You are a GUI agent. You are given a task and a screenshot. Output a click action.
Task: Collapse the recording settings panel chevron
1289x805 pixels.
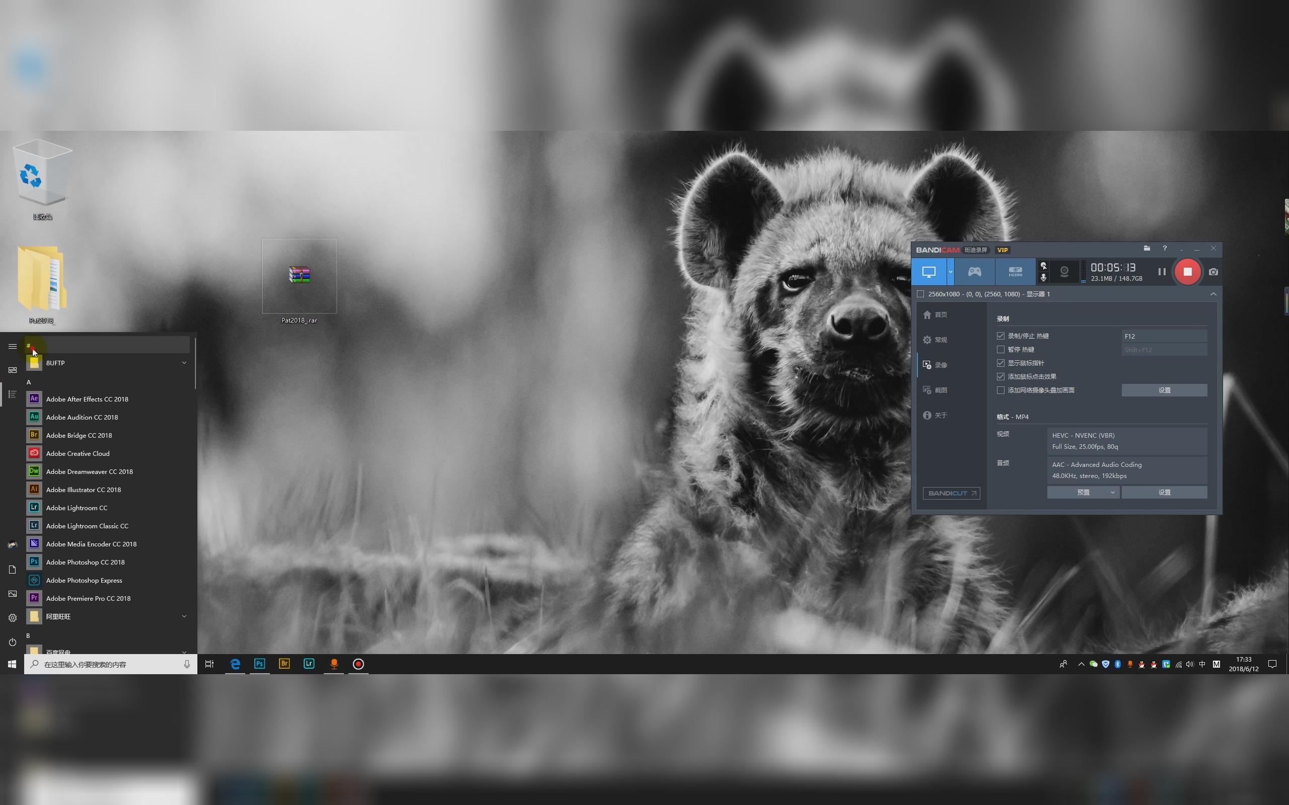click(1213, 294)
